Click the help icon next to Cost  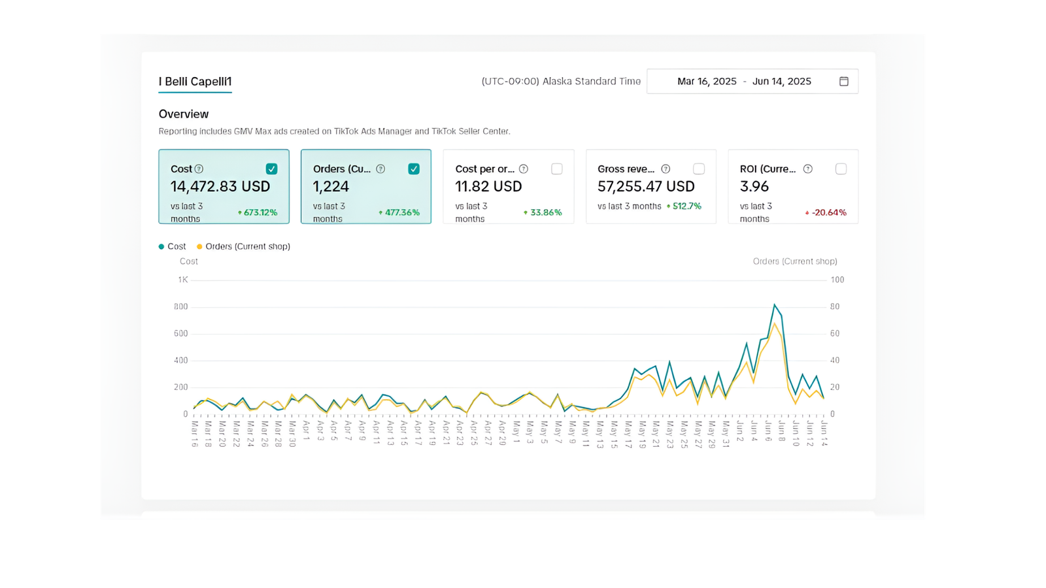[x=199, y=169]
